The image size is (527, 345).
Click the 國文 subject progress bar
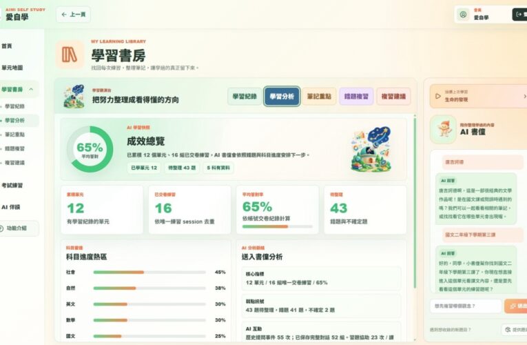(149, 336)
